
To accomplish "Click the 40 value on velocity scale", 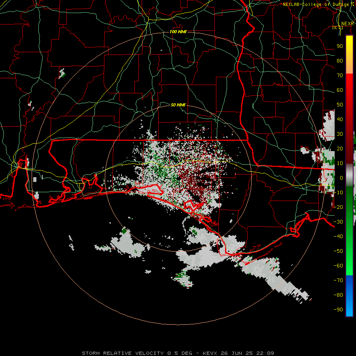I will point(340,119).
